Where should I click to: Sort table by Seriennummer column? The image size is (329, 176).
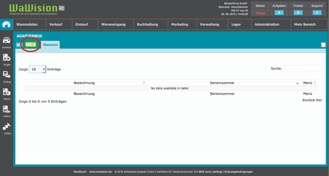point(222,83)
